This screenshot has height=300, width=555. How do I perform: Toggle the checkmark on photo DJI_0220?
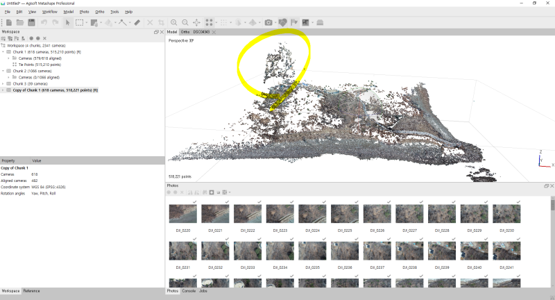click(x=195, y=202)
